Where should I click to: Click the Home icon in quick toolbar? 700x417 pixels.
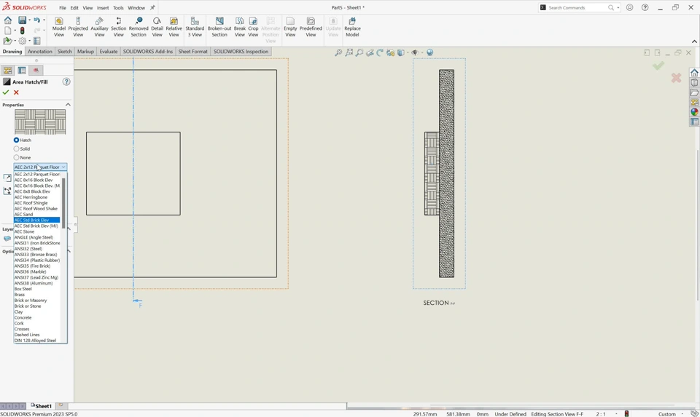pyautogui.click(x=7, y=20)
